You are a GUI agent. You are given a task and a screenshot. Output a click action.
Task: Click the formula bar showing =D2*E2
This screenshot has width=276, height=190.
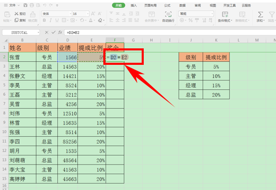pyautogui.click(x=170, y=32)
